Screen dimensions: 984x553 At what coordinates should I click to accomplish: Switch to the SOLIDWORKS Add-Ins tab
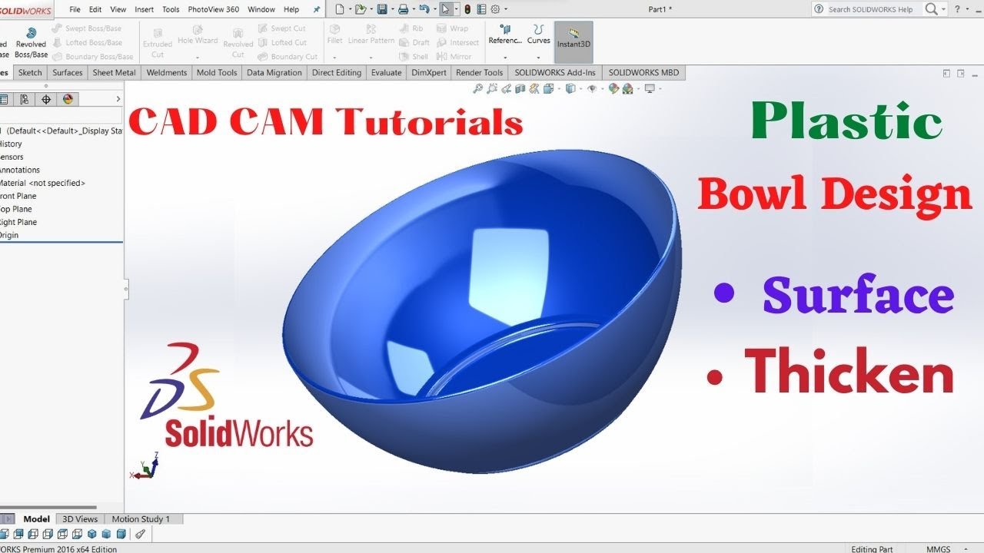555,72
